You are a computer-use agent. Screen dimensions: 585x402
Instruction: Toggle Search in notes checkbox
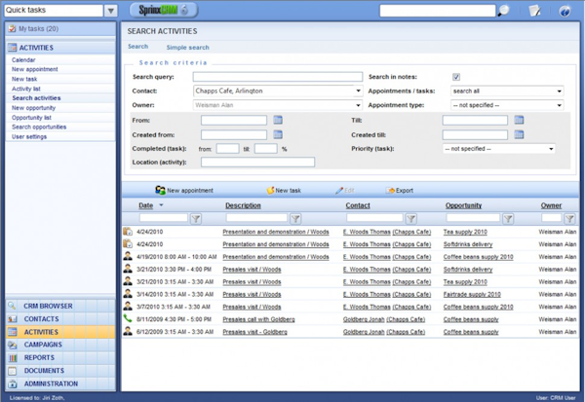coord(456,77)
